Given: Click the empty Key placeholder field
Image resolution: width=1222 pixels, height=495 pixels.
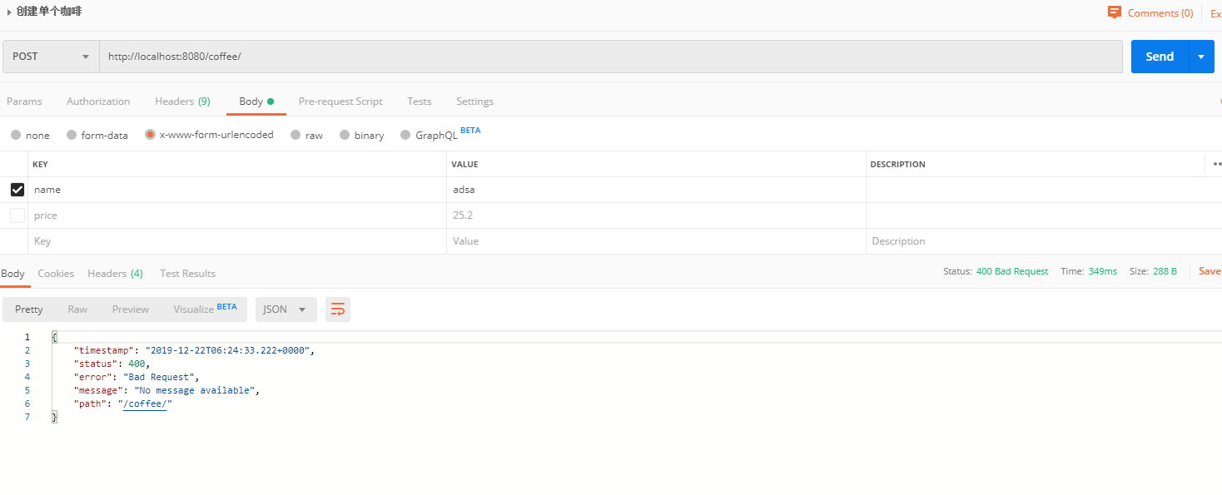Looking at the screenshot, I should (x=237, y=241).
